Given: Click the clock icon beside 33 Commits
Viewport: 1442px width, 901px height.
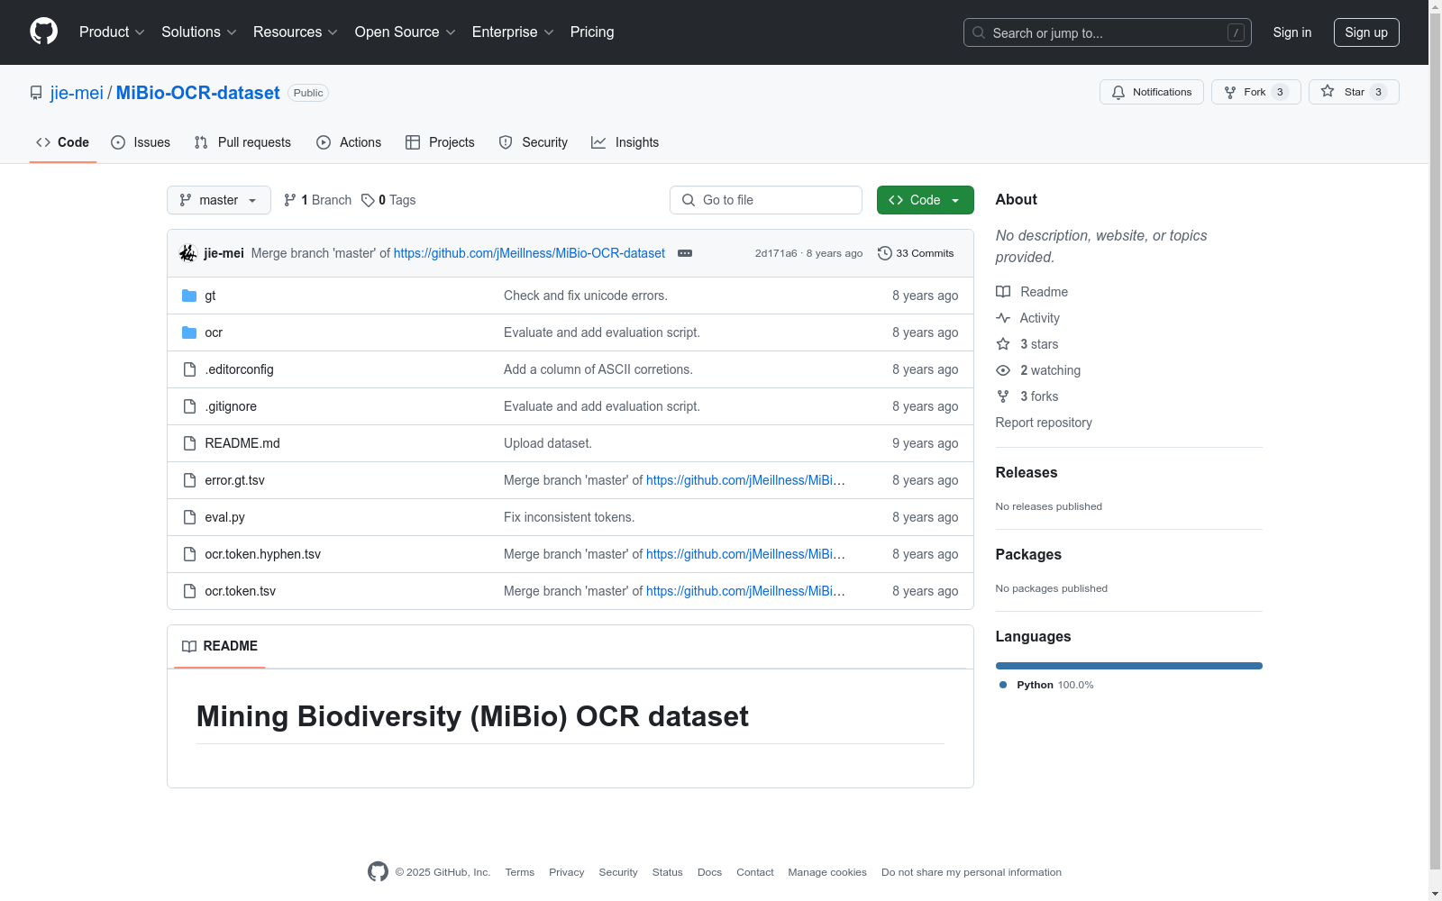Looking at the screenshot, I should coord(885,253).
